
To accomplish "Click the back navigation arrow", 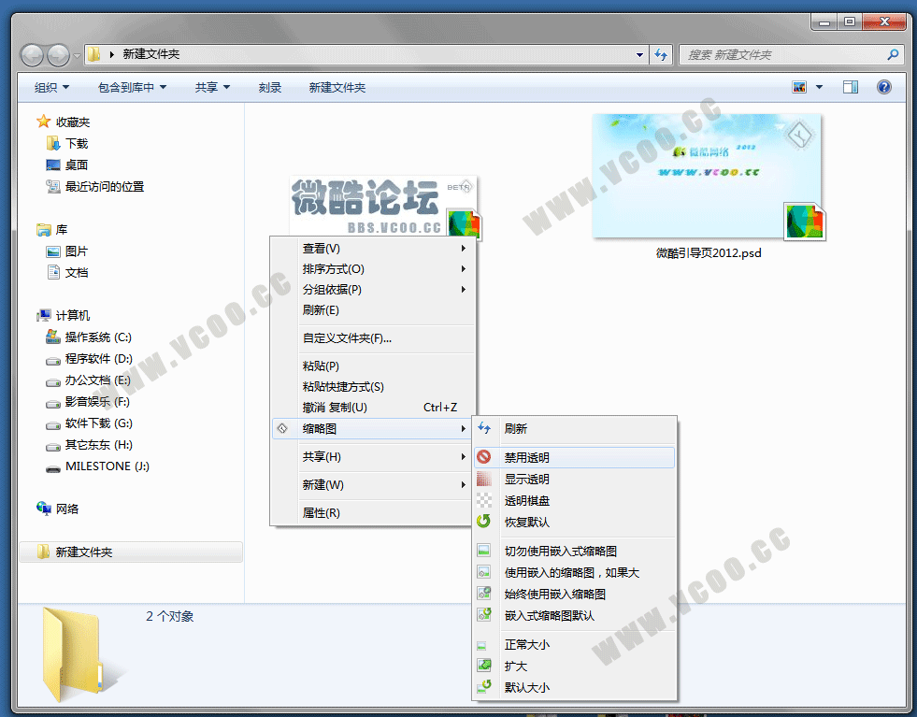I will (x=33, y=54).
